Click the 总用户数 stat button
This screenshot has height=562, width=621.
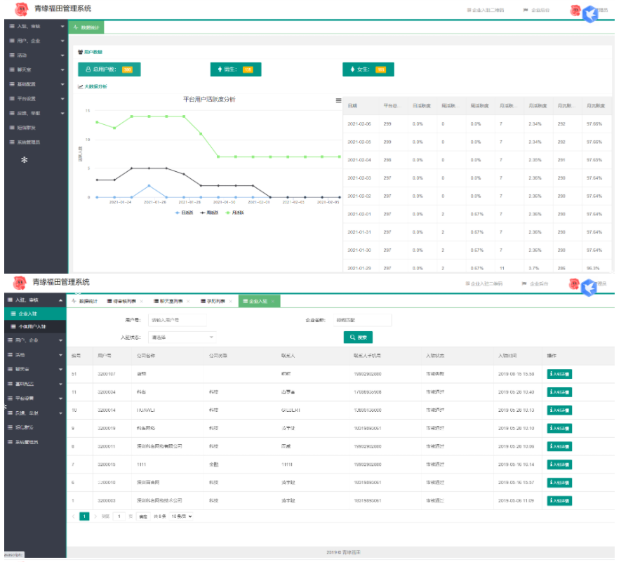click(x=109, y=69)
